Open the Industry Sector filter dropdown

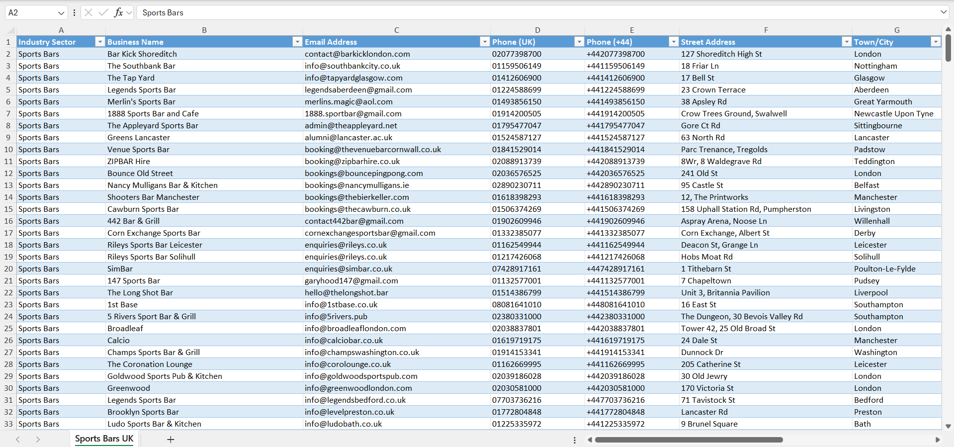[100, 42]
